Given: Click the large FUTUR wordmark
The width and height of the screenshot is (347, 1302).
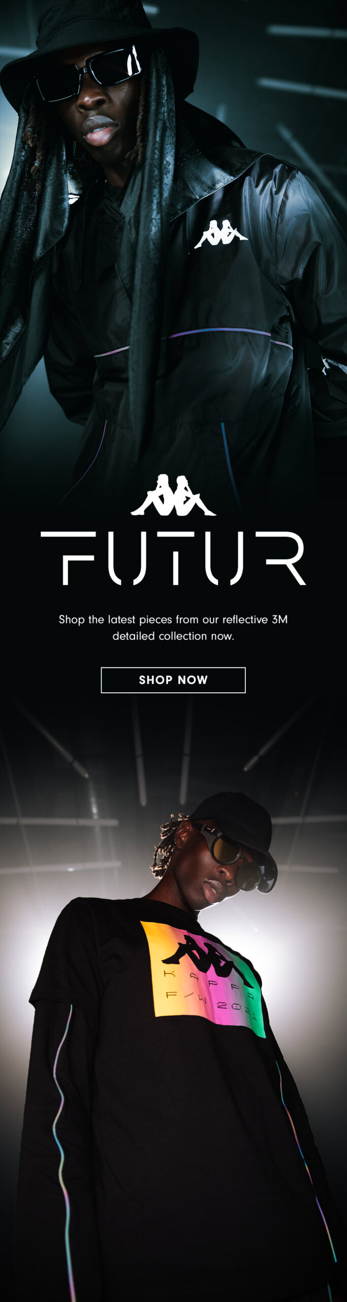Looking at the screenshot, I should pos(173,558).
